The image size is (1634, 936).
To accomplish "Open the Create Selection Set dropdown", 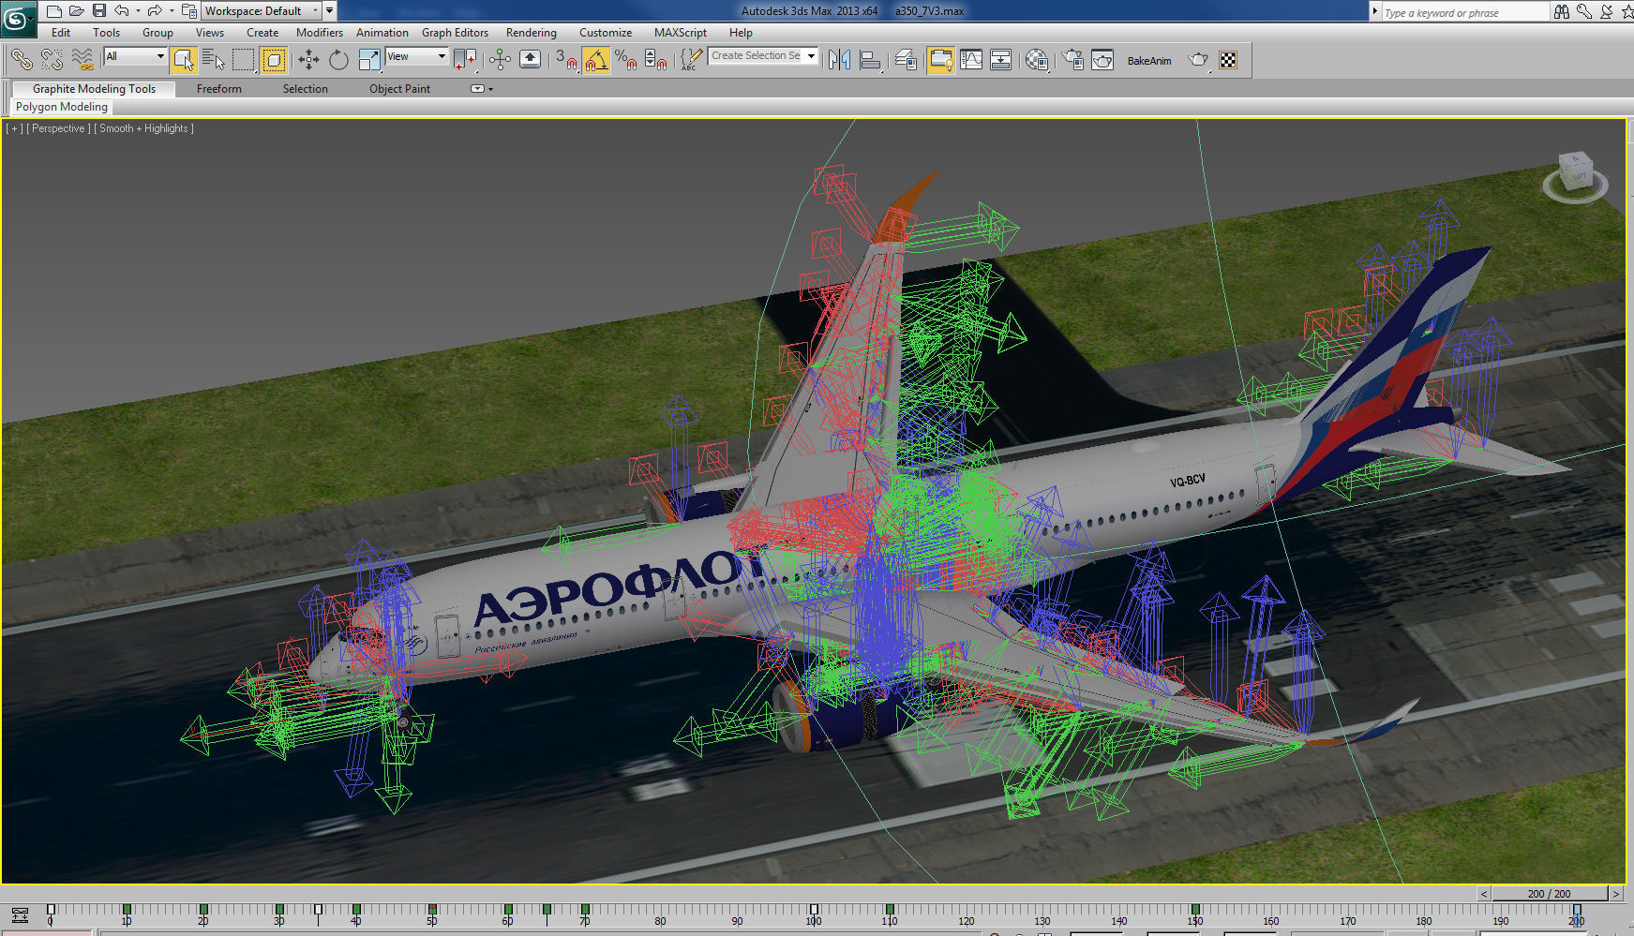I will (763, 56).
